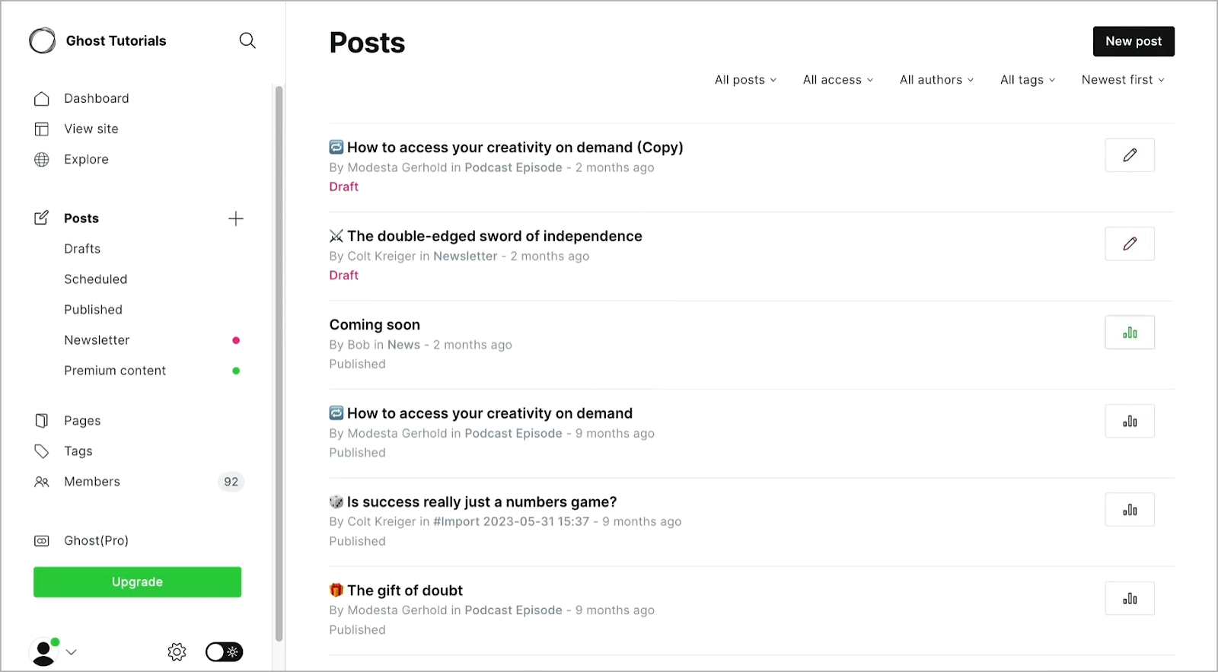Click the sidebar vertical scrollbar
The height and width of the screenshot is (672, 1218).
point(279,364)
